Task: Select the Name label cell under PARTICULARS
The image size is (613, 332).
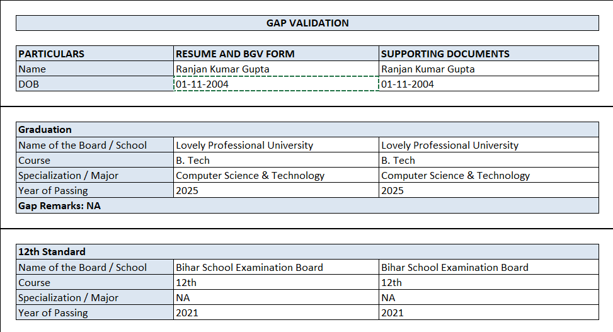Action: click(x=95, y=69)
